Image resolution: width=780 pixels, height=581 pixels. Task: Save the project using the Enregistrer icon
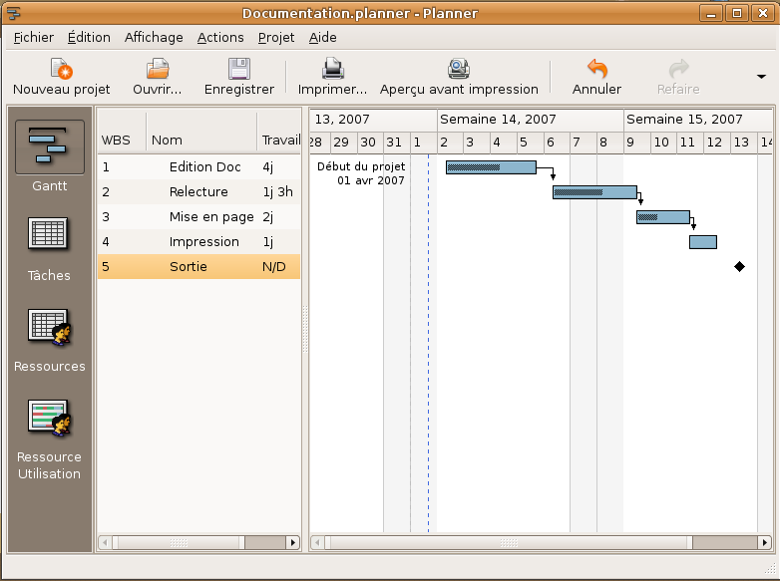point(238,70)
